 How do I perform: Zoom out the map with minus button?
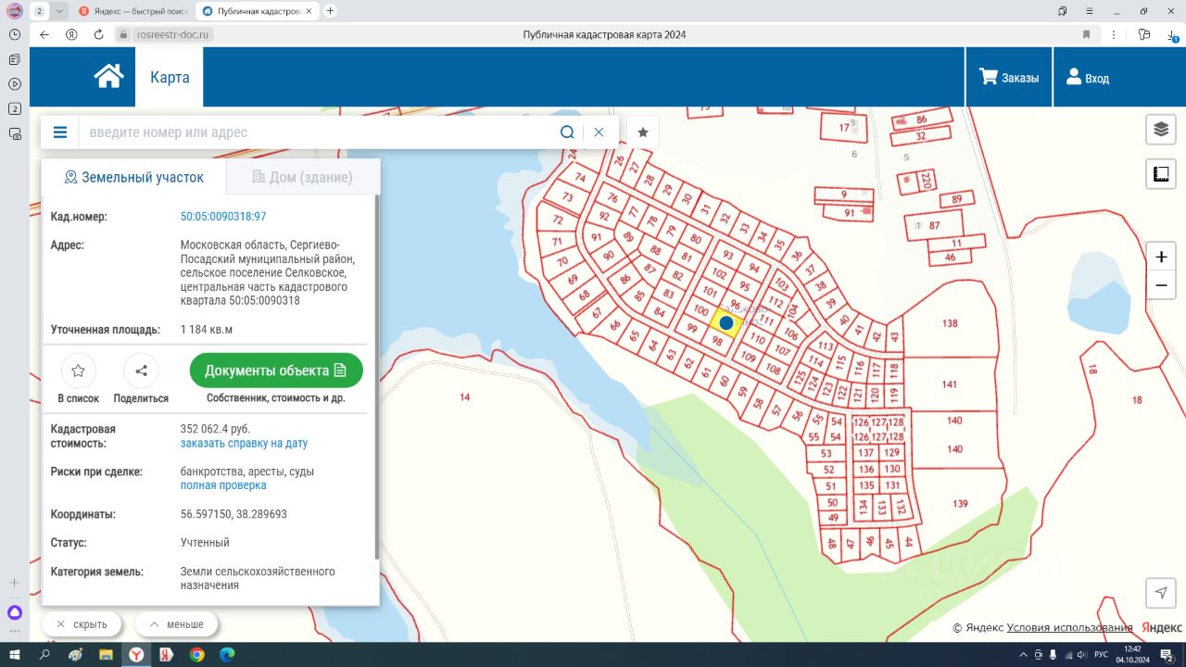pos(1161,285)
